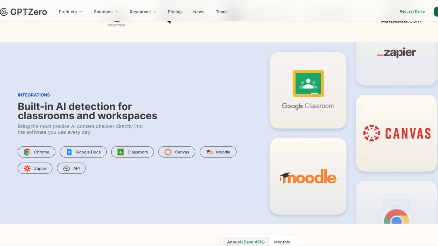Click the Built-in AI detection heading
438x246 pixels.
[88, 111]
